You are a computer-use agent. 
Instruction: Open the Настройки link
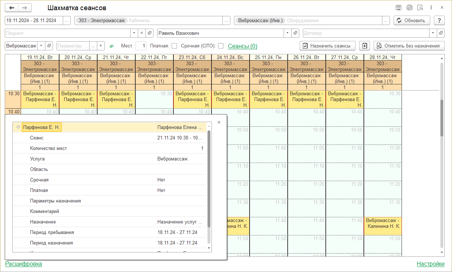(x=430, y=264)
